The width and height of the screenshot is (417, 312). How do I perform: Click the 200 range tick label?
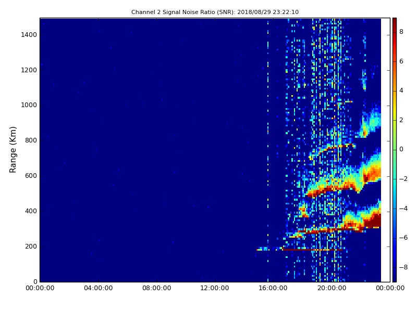point(31,246)
